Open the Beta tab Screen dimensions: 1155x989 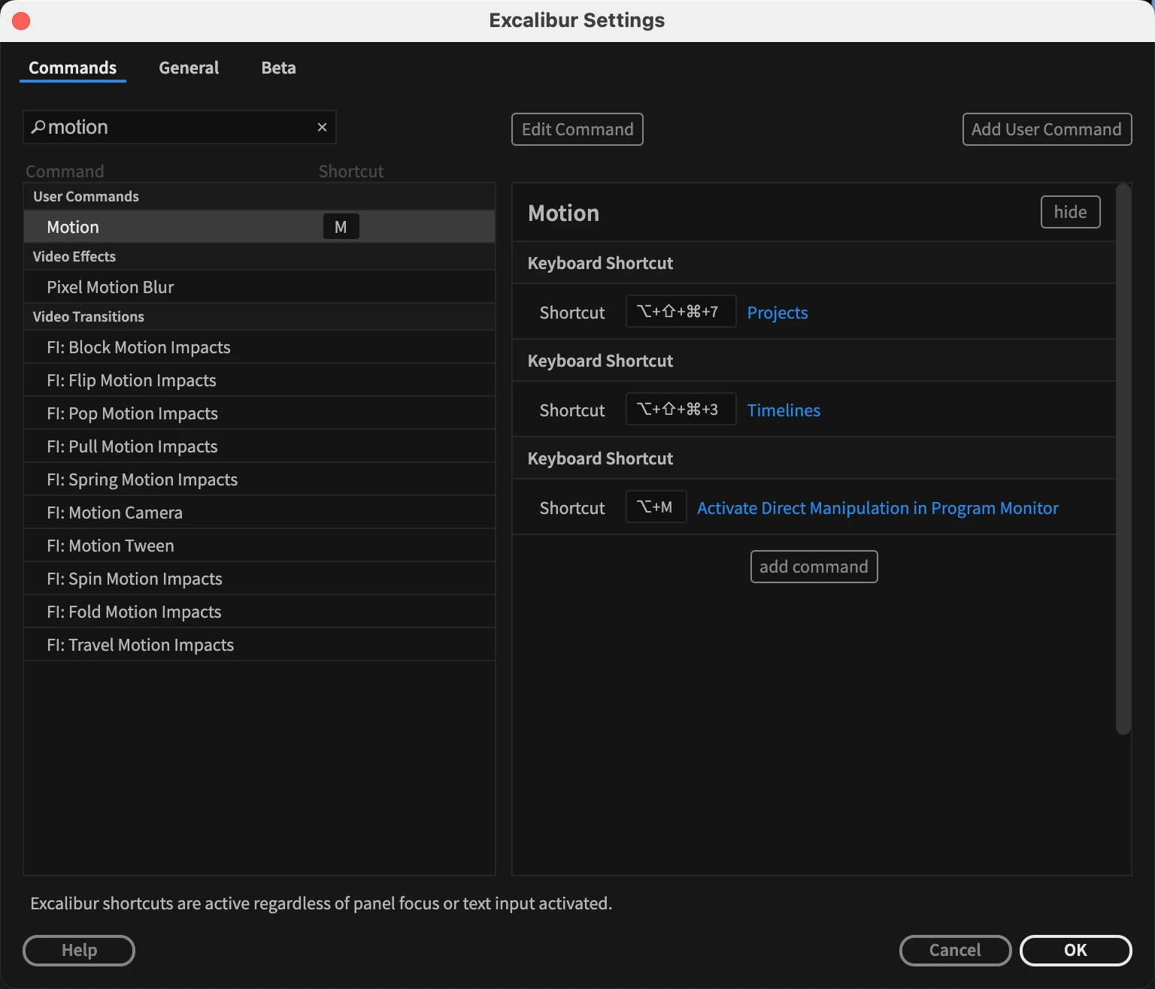[278, 68]
